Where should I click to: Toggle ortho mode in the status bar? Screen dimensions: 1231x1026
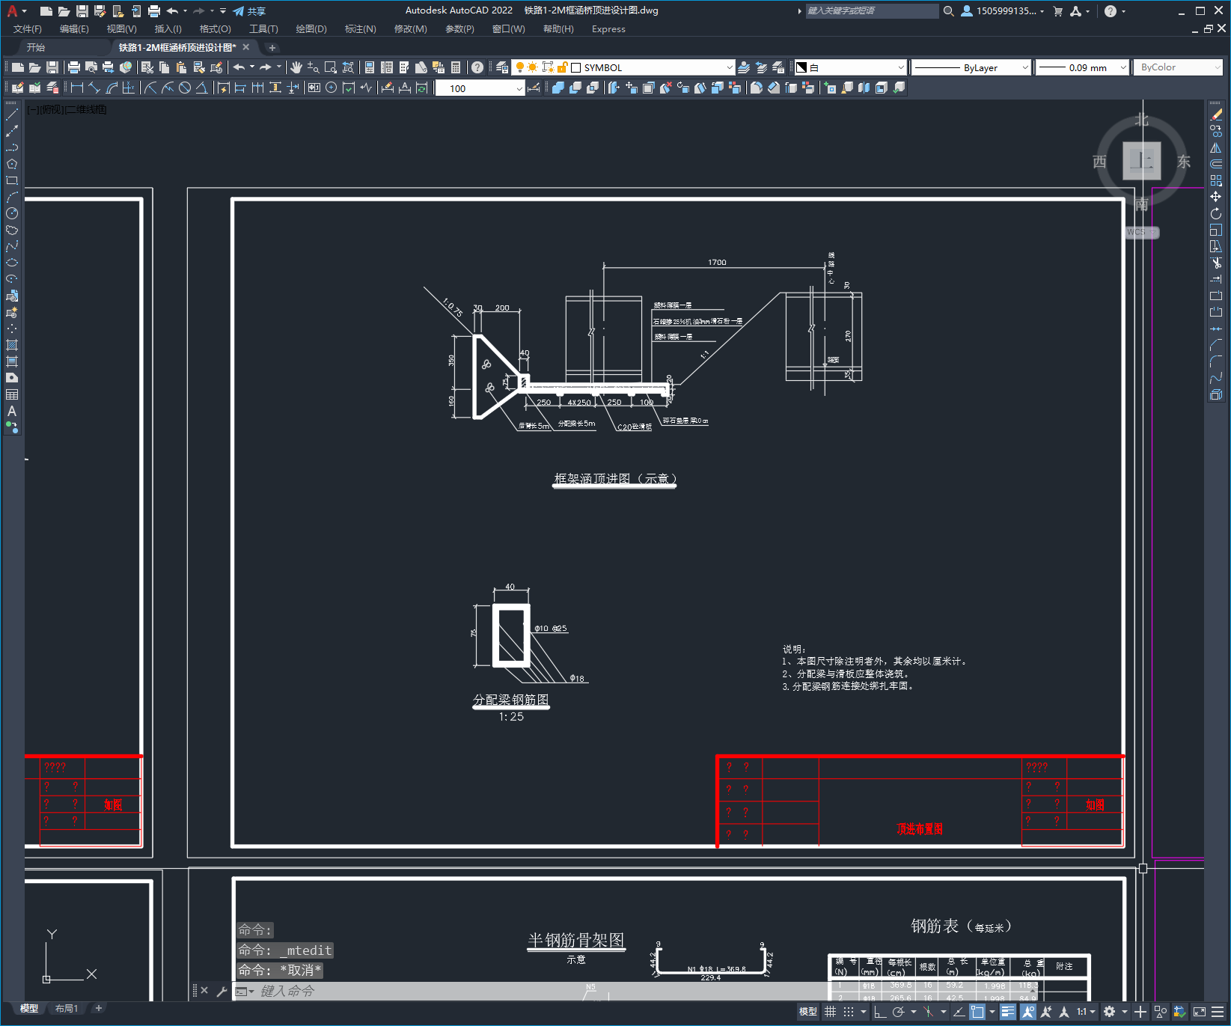(x=881, y=1012)
